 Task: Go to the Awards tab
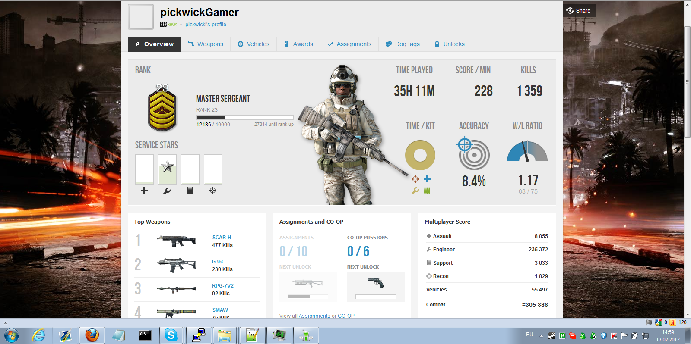pyautogui.click(x=298, y=44)
